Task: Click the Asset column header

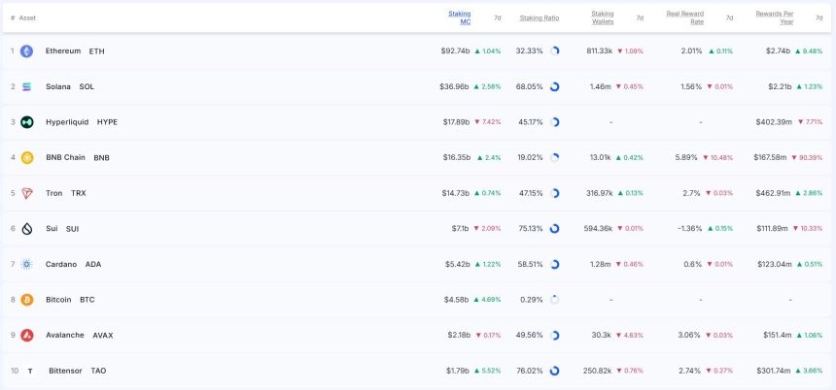Action: click(x=27, y=17)
